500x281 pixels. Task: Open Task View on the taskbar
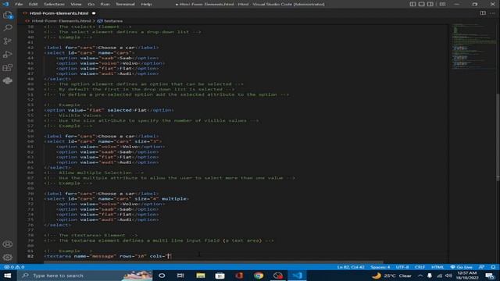[180, 276]
